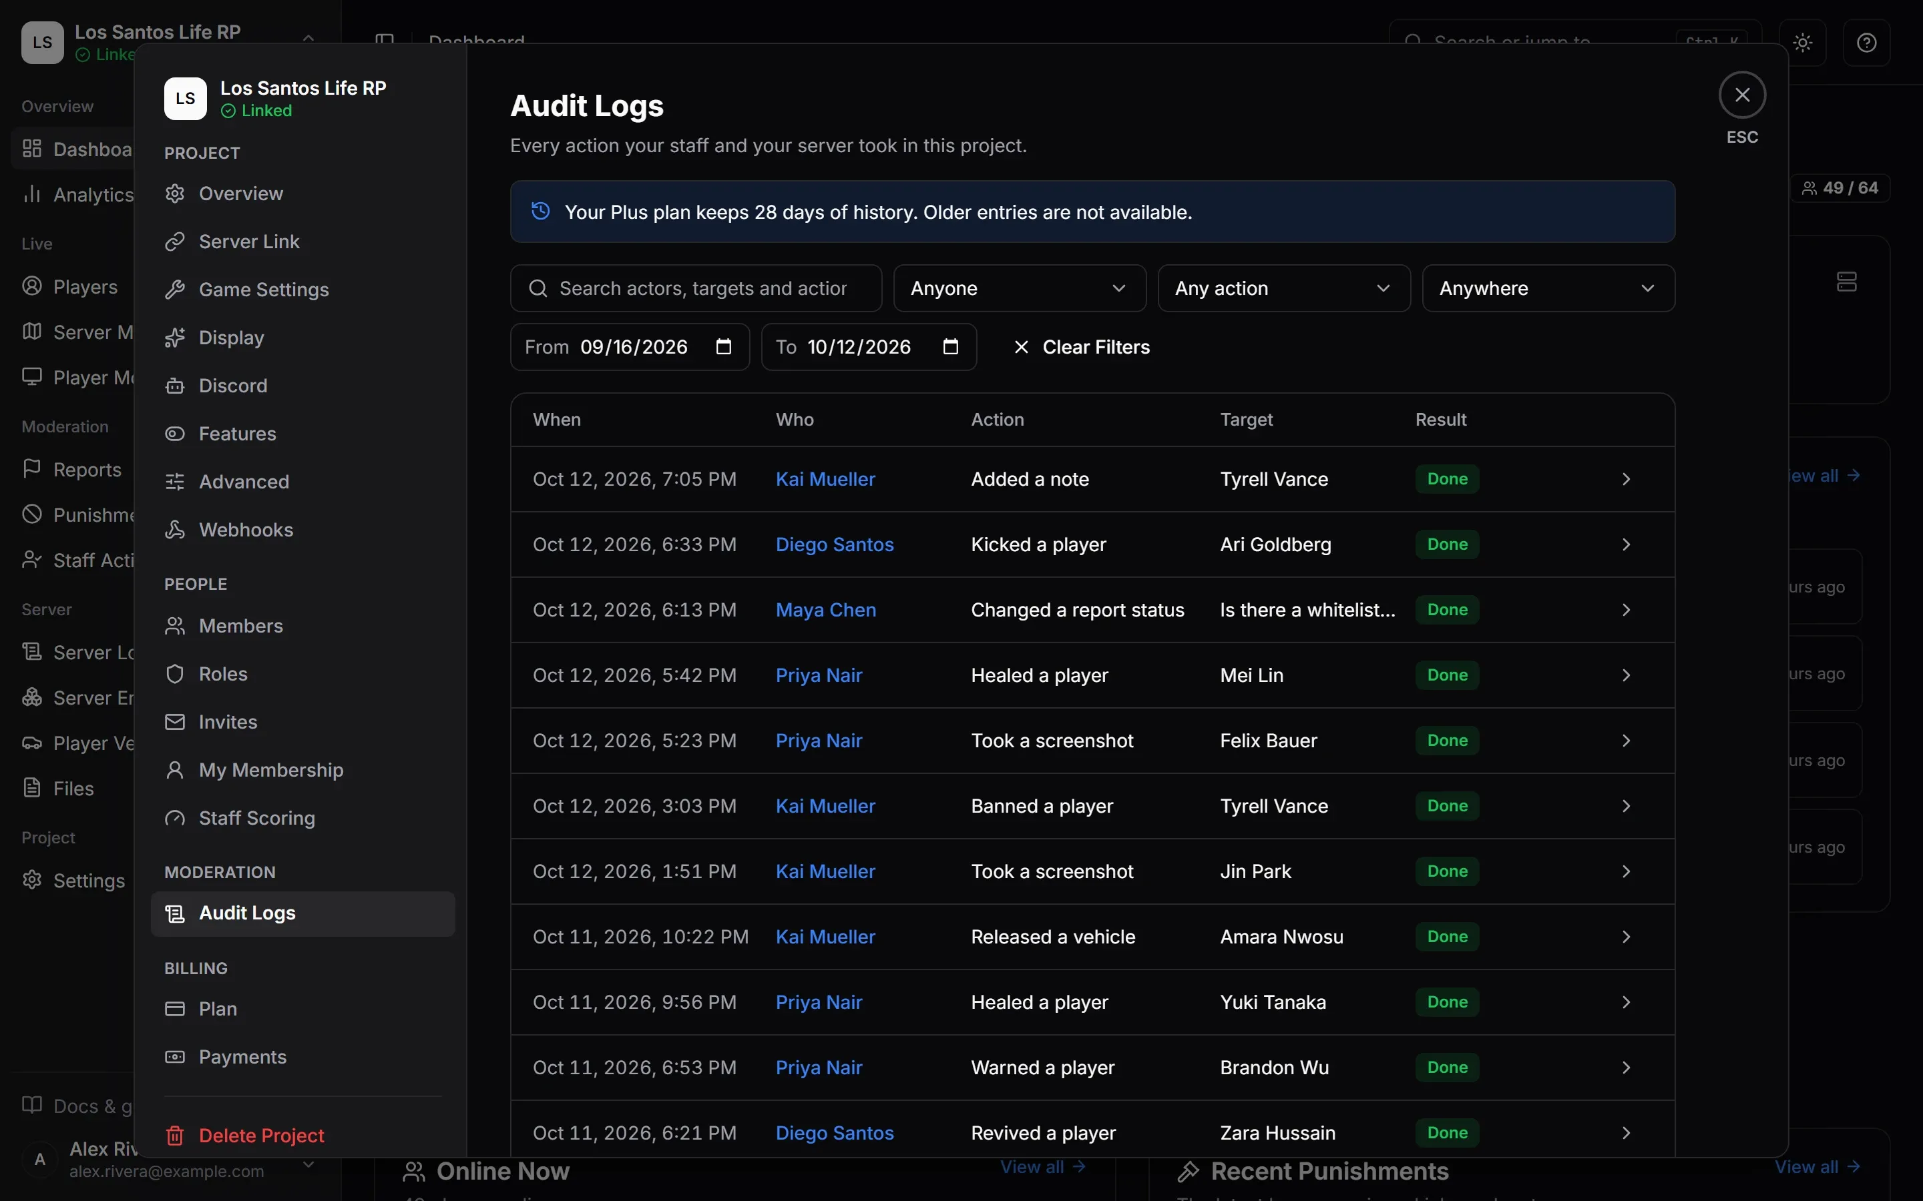Focus the Search actors, targets field

pyautogui.click(x=696, y=288)
